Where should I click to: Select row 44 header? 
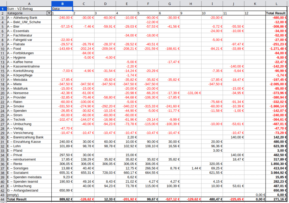click(3, 199)
